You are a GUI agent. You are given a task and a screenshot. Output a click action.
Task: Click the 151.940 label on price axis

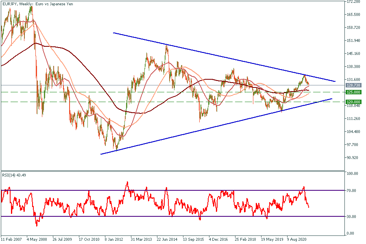click(353, 41)
